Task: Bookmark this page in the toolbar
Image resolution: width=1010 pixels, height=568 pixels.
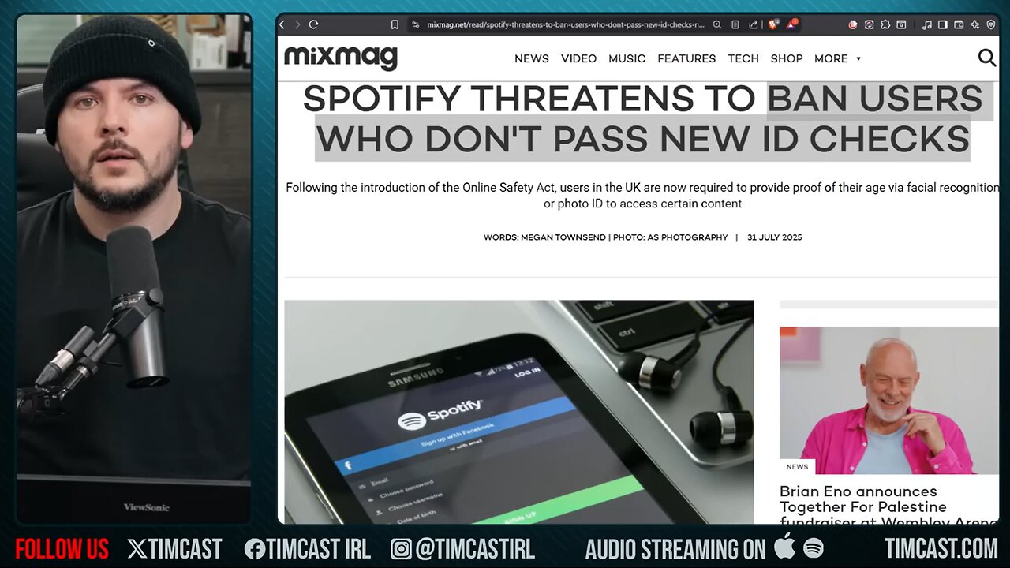Action: pyautogui.click(x=395, y=24)
